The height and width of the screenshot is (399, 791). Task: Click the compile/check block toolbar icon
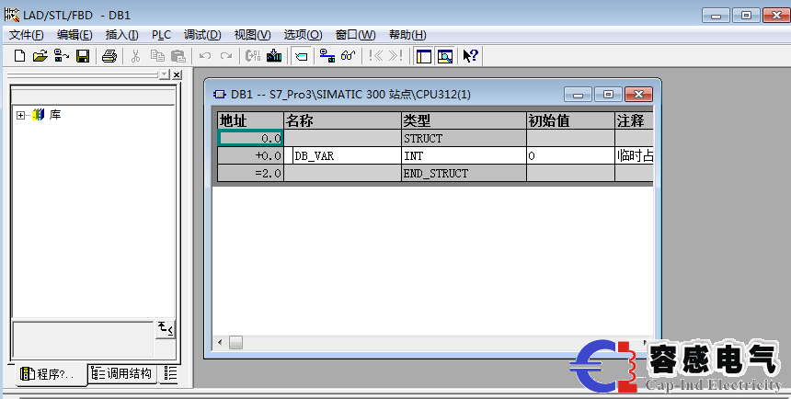coord(253,56)
